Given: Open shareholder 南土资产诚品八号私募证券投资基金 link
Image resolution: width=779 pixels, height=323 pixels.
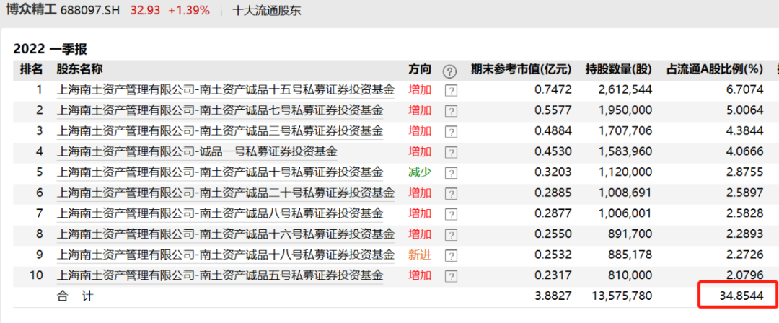Looking at the screenshot, I should [x=221, y=213].
